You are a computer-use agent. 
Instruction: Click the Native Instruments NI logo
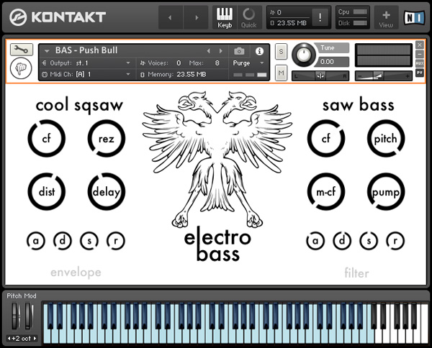click(x=414, y=17)
